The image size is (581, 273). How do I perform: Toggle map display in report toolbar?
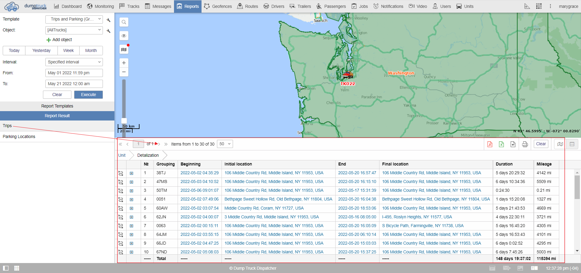click(x=560, y=144)
